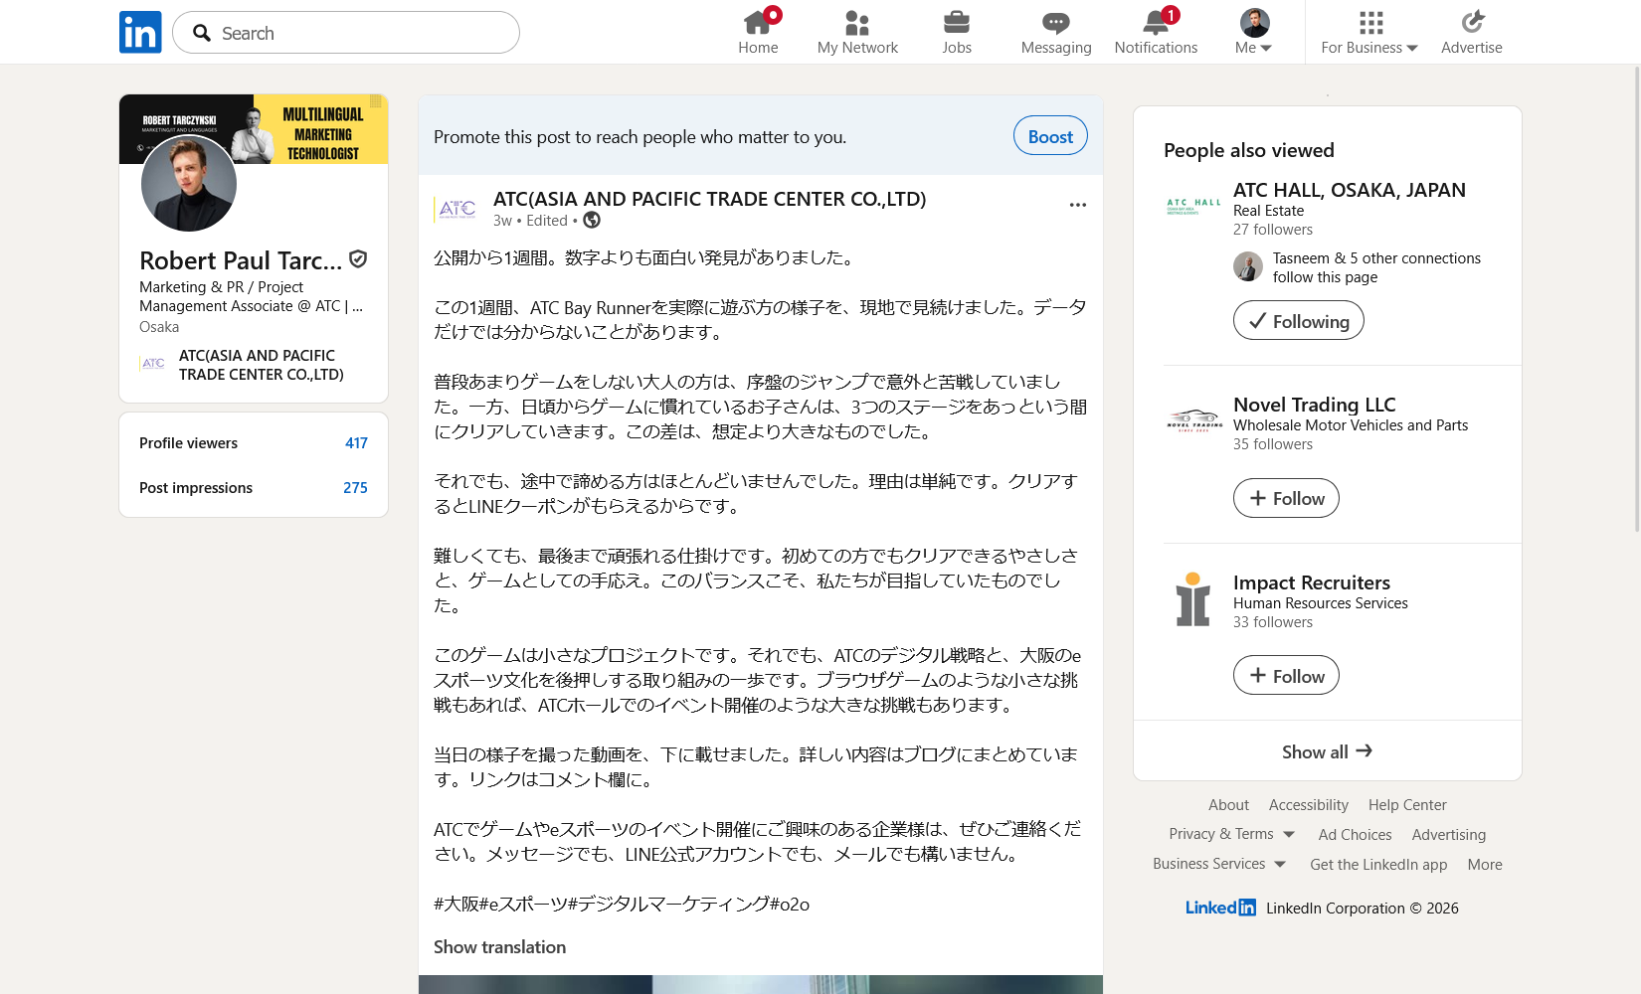
Task: Get the LinkedIn app link
Action: tap(1378, 865)
